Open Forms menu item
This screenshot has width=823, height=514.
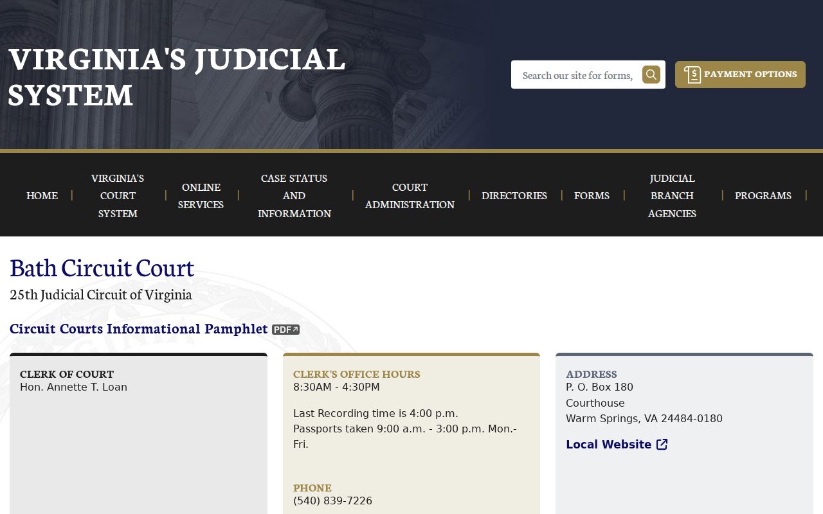point(592,195)
